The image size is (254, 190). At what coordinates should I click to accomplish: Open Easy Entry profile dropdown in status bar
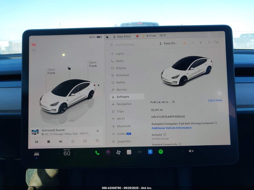point(122,36)
